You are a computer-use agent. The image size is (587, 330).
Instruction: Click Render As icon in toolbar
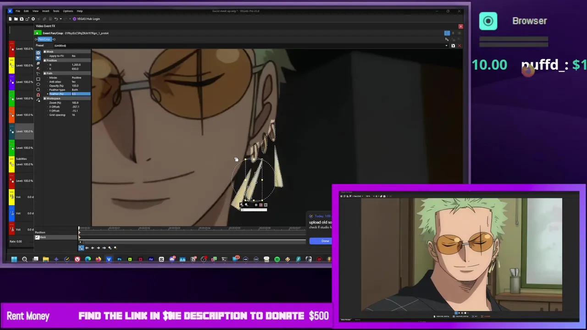pos(28,19)
